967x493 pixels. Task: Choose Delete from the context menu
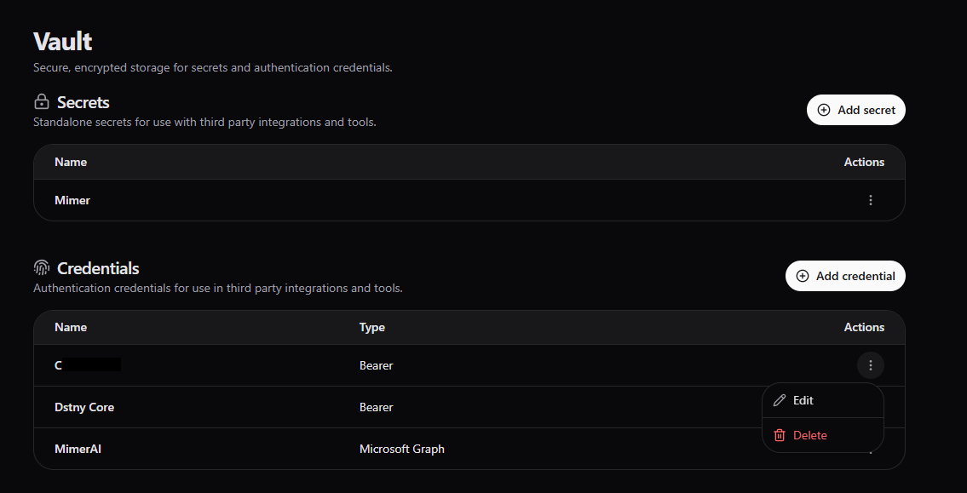pos(809,435)
